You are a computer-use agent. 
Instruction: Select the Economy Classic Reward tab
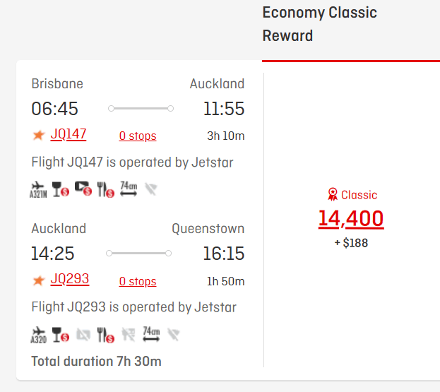(320, 24)
